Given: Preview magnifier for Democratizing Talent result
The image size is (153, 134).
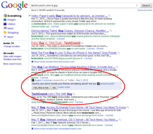Looking at the screenshot, I should (x=111, y=31).
